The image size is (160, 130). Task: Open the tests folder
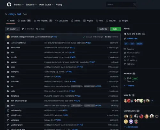click(x=13, y=106)
